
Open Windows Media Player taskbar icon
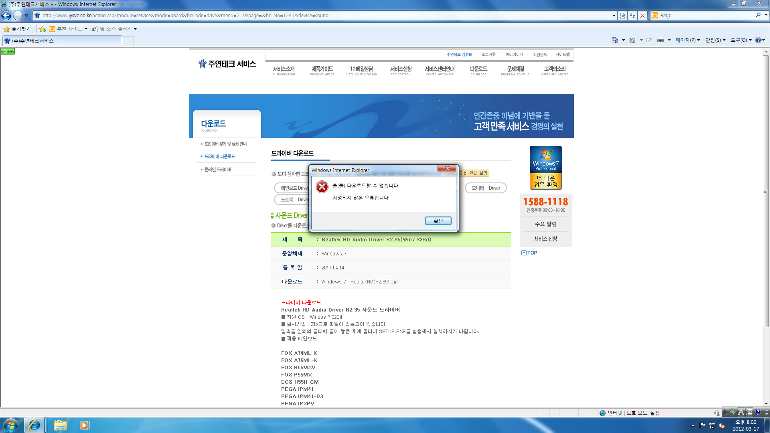coord(84,425)
